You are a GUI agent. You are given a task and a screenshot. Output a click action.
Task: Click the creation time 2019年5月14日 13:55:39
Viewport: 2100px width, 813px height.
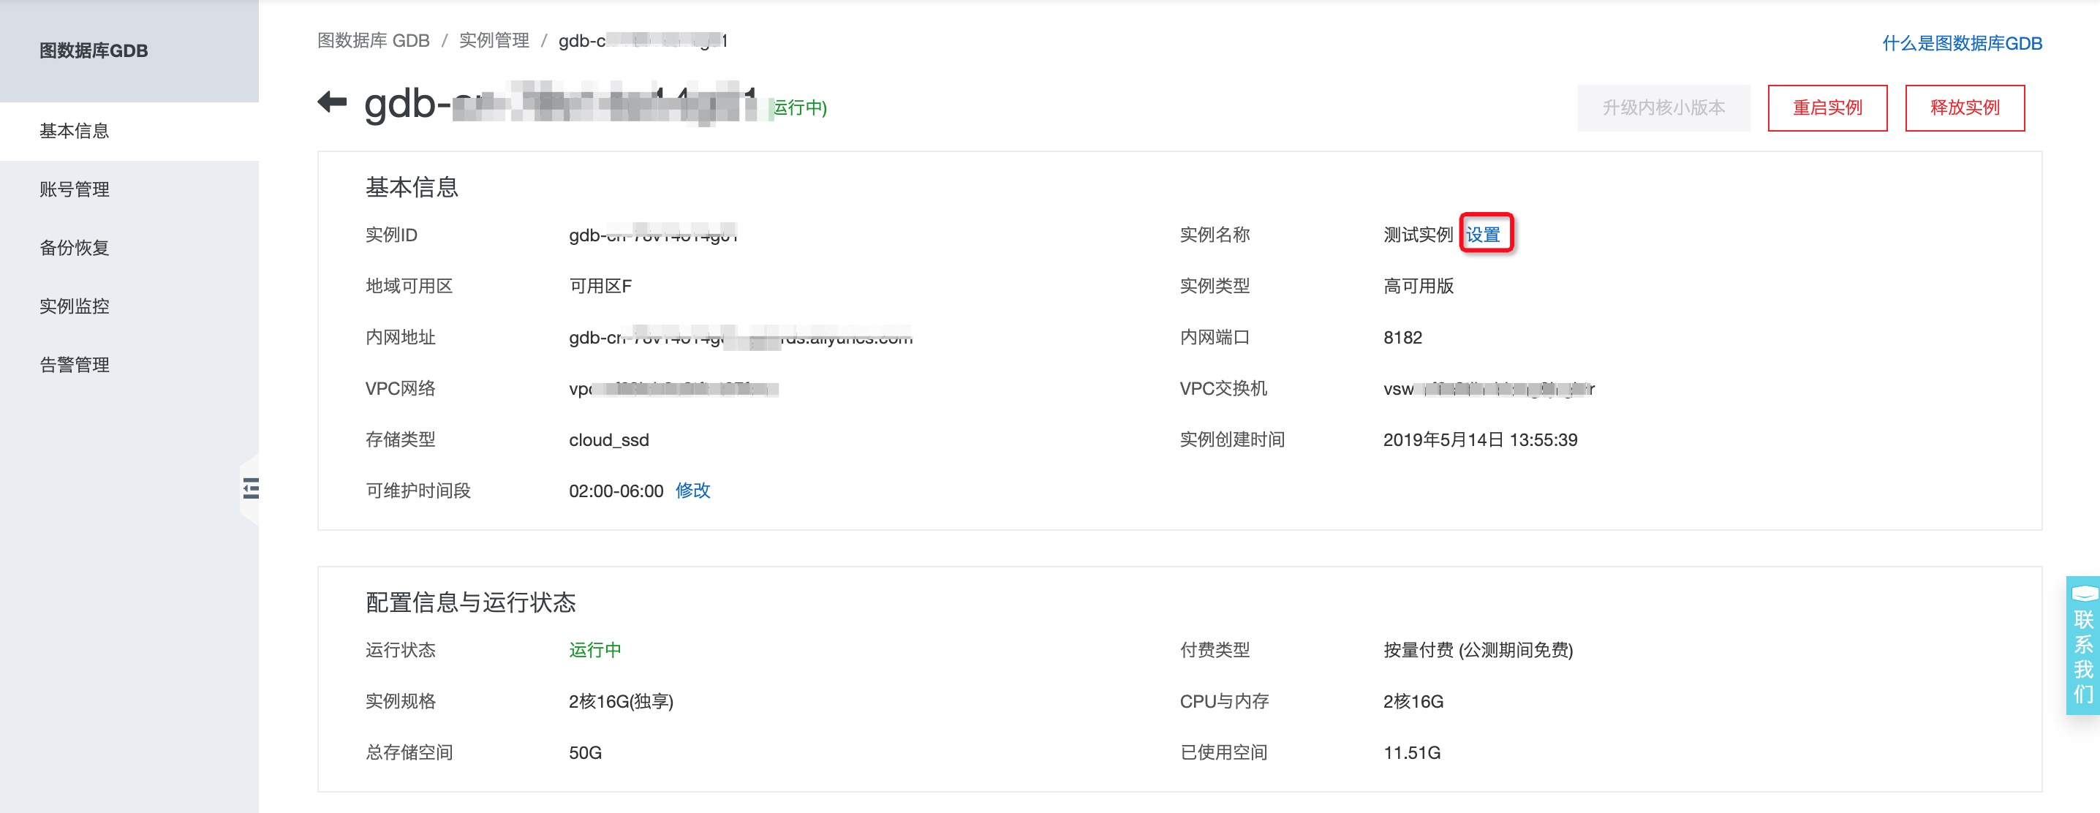(1481, 439)
